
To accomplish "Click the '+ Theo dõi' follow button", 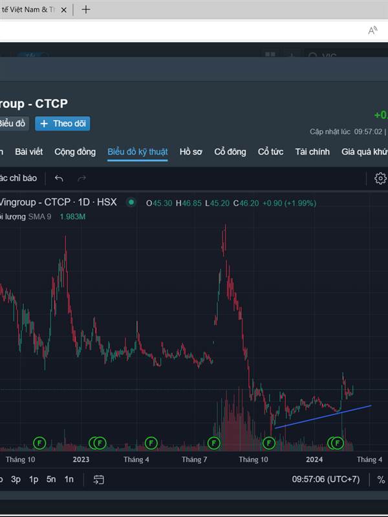I will click(63, 123).
